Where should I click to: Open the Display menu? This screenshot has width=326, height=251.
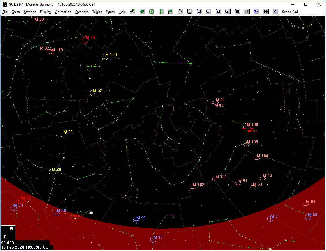(46, 12)
